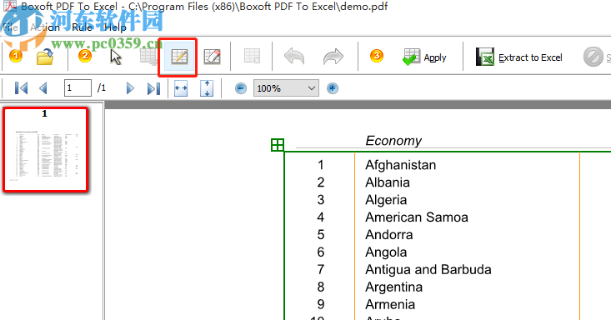Click Angola row text
Screen dimensions: 611x320
click(386, 252)
